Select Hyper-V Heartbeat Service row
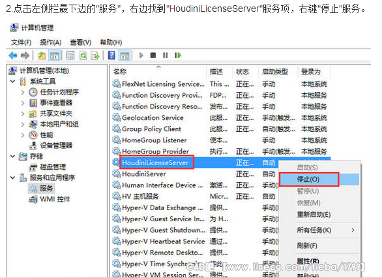382x278 pixels. point(195,241)
